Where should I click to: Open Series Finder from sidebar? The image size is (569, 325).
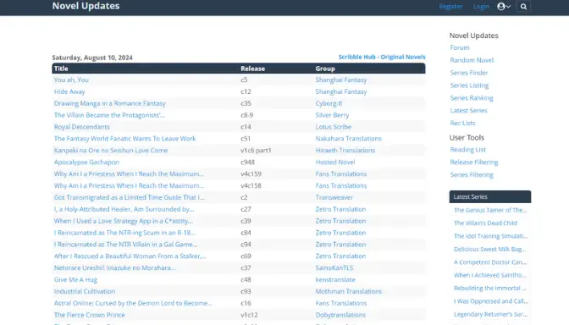pyautogui.click(x=469, y=73)
